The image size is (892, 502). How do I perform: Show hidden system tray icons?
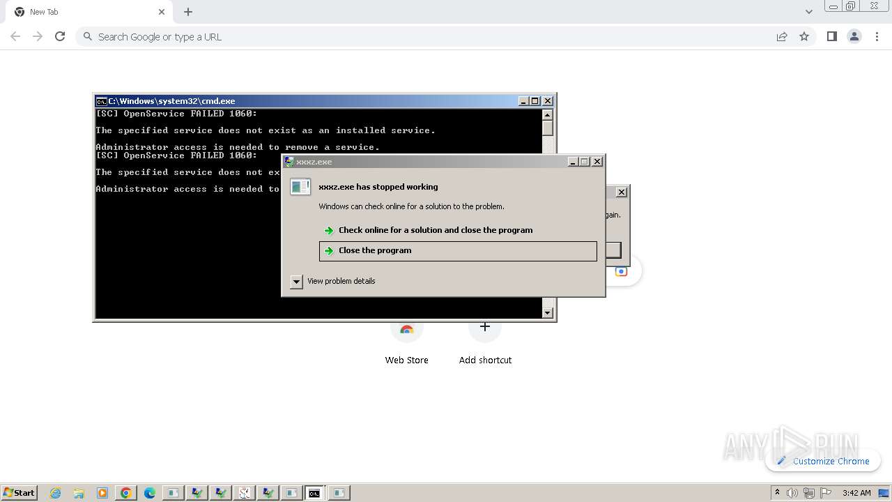[x=777, y=493]
